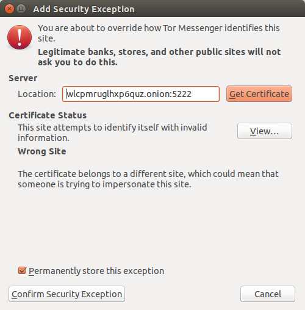Screen dimensions: 305x310
Task: Select the Certificate Status heading
Action: click(48, 115)
